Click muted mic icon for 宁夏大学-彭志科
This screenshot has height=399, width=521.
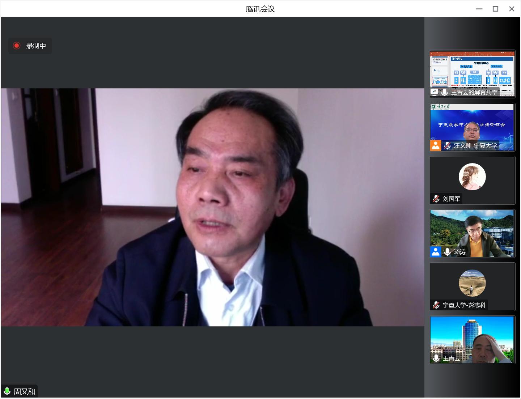tap(436, 305)
